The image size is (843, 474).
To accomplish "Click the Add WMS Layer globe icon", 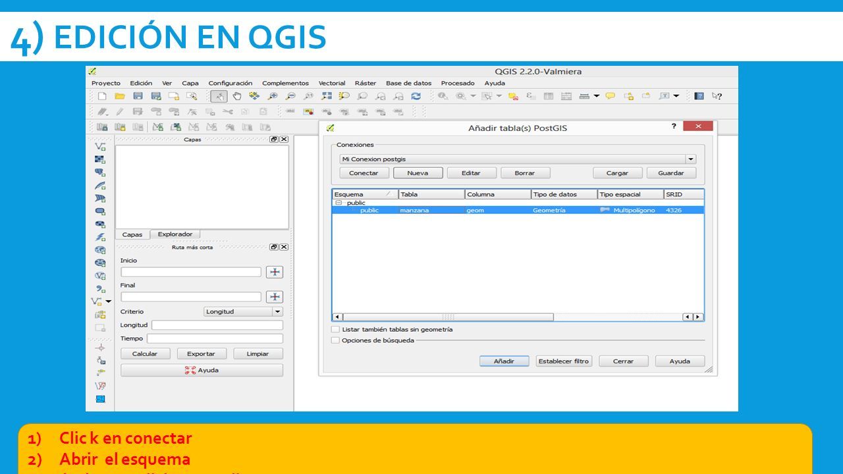I will point(100,250).
